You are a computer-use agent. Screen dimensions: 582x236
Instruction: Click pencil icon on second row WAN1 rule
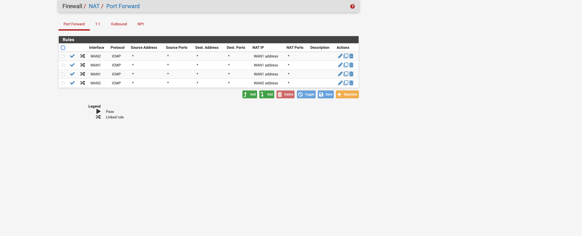click(340, 65)
